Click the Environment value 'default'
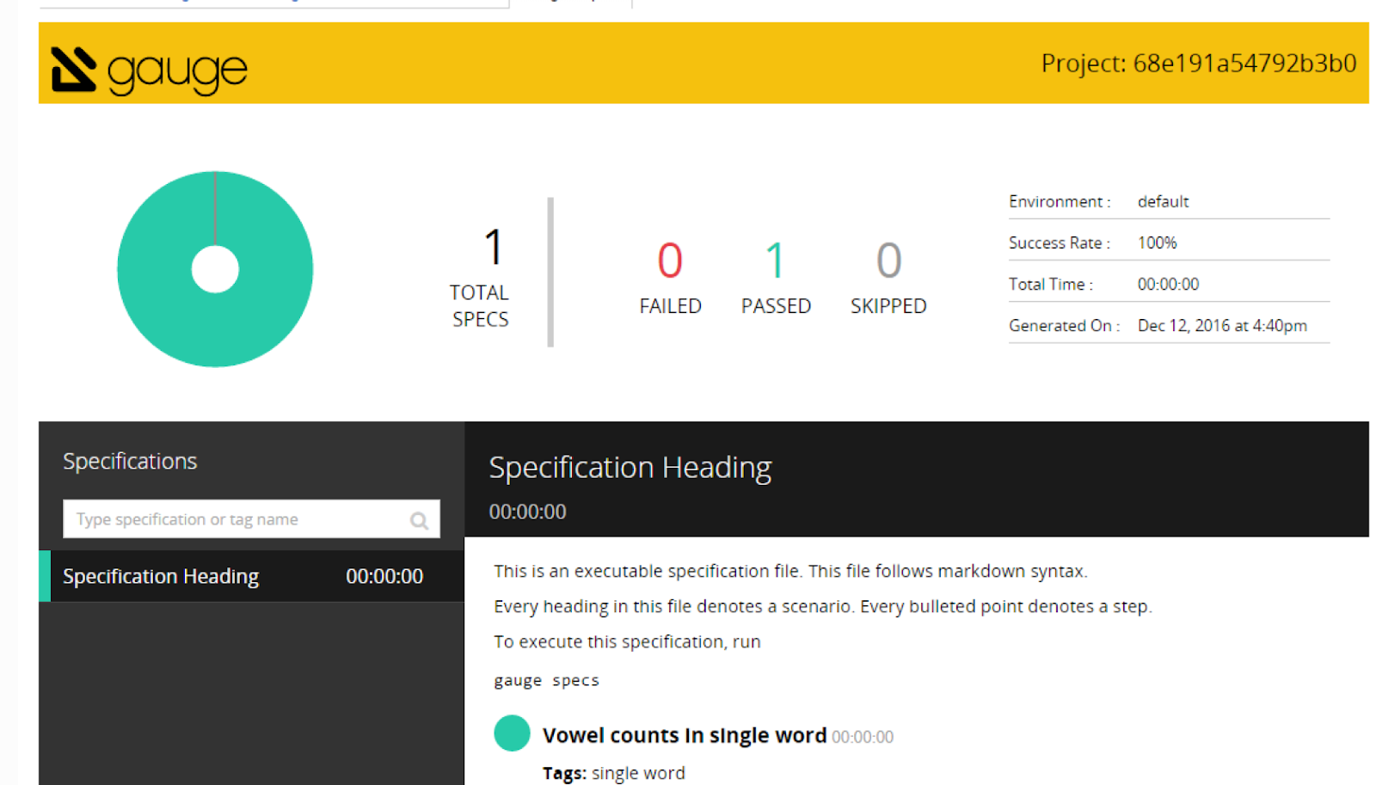This screenshot has height=785, width=1376. coord(1163,202)
